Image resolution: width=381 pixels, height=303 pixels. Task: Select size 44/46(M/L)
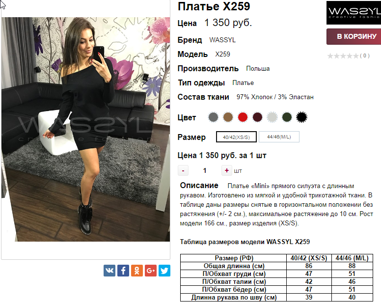279,137
